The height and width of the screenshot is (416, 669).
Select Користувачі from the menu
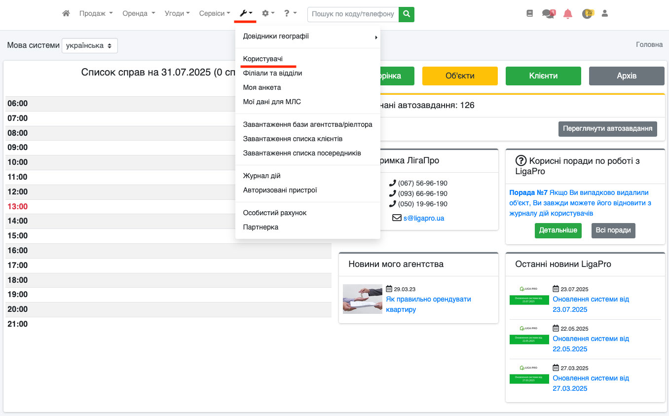[x=263, y=59]
